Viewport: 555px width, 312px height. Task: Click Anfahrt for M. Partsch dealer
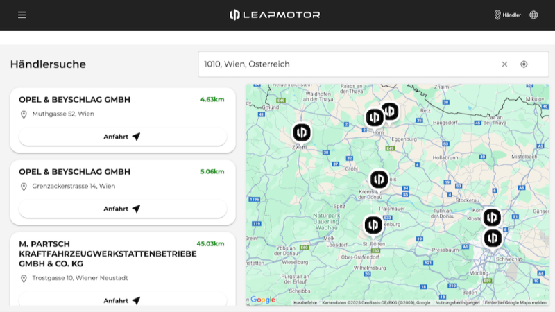click(123, 300)
